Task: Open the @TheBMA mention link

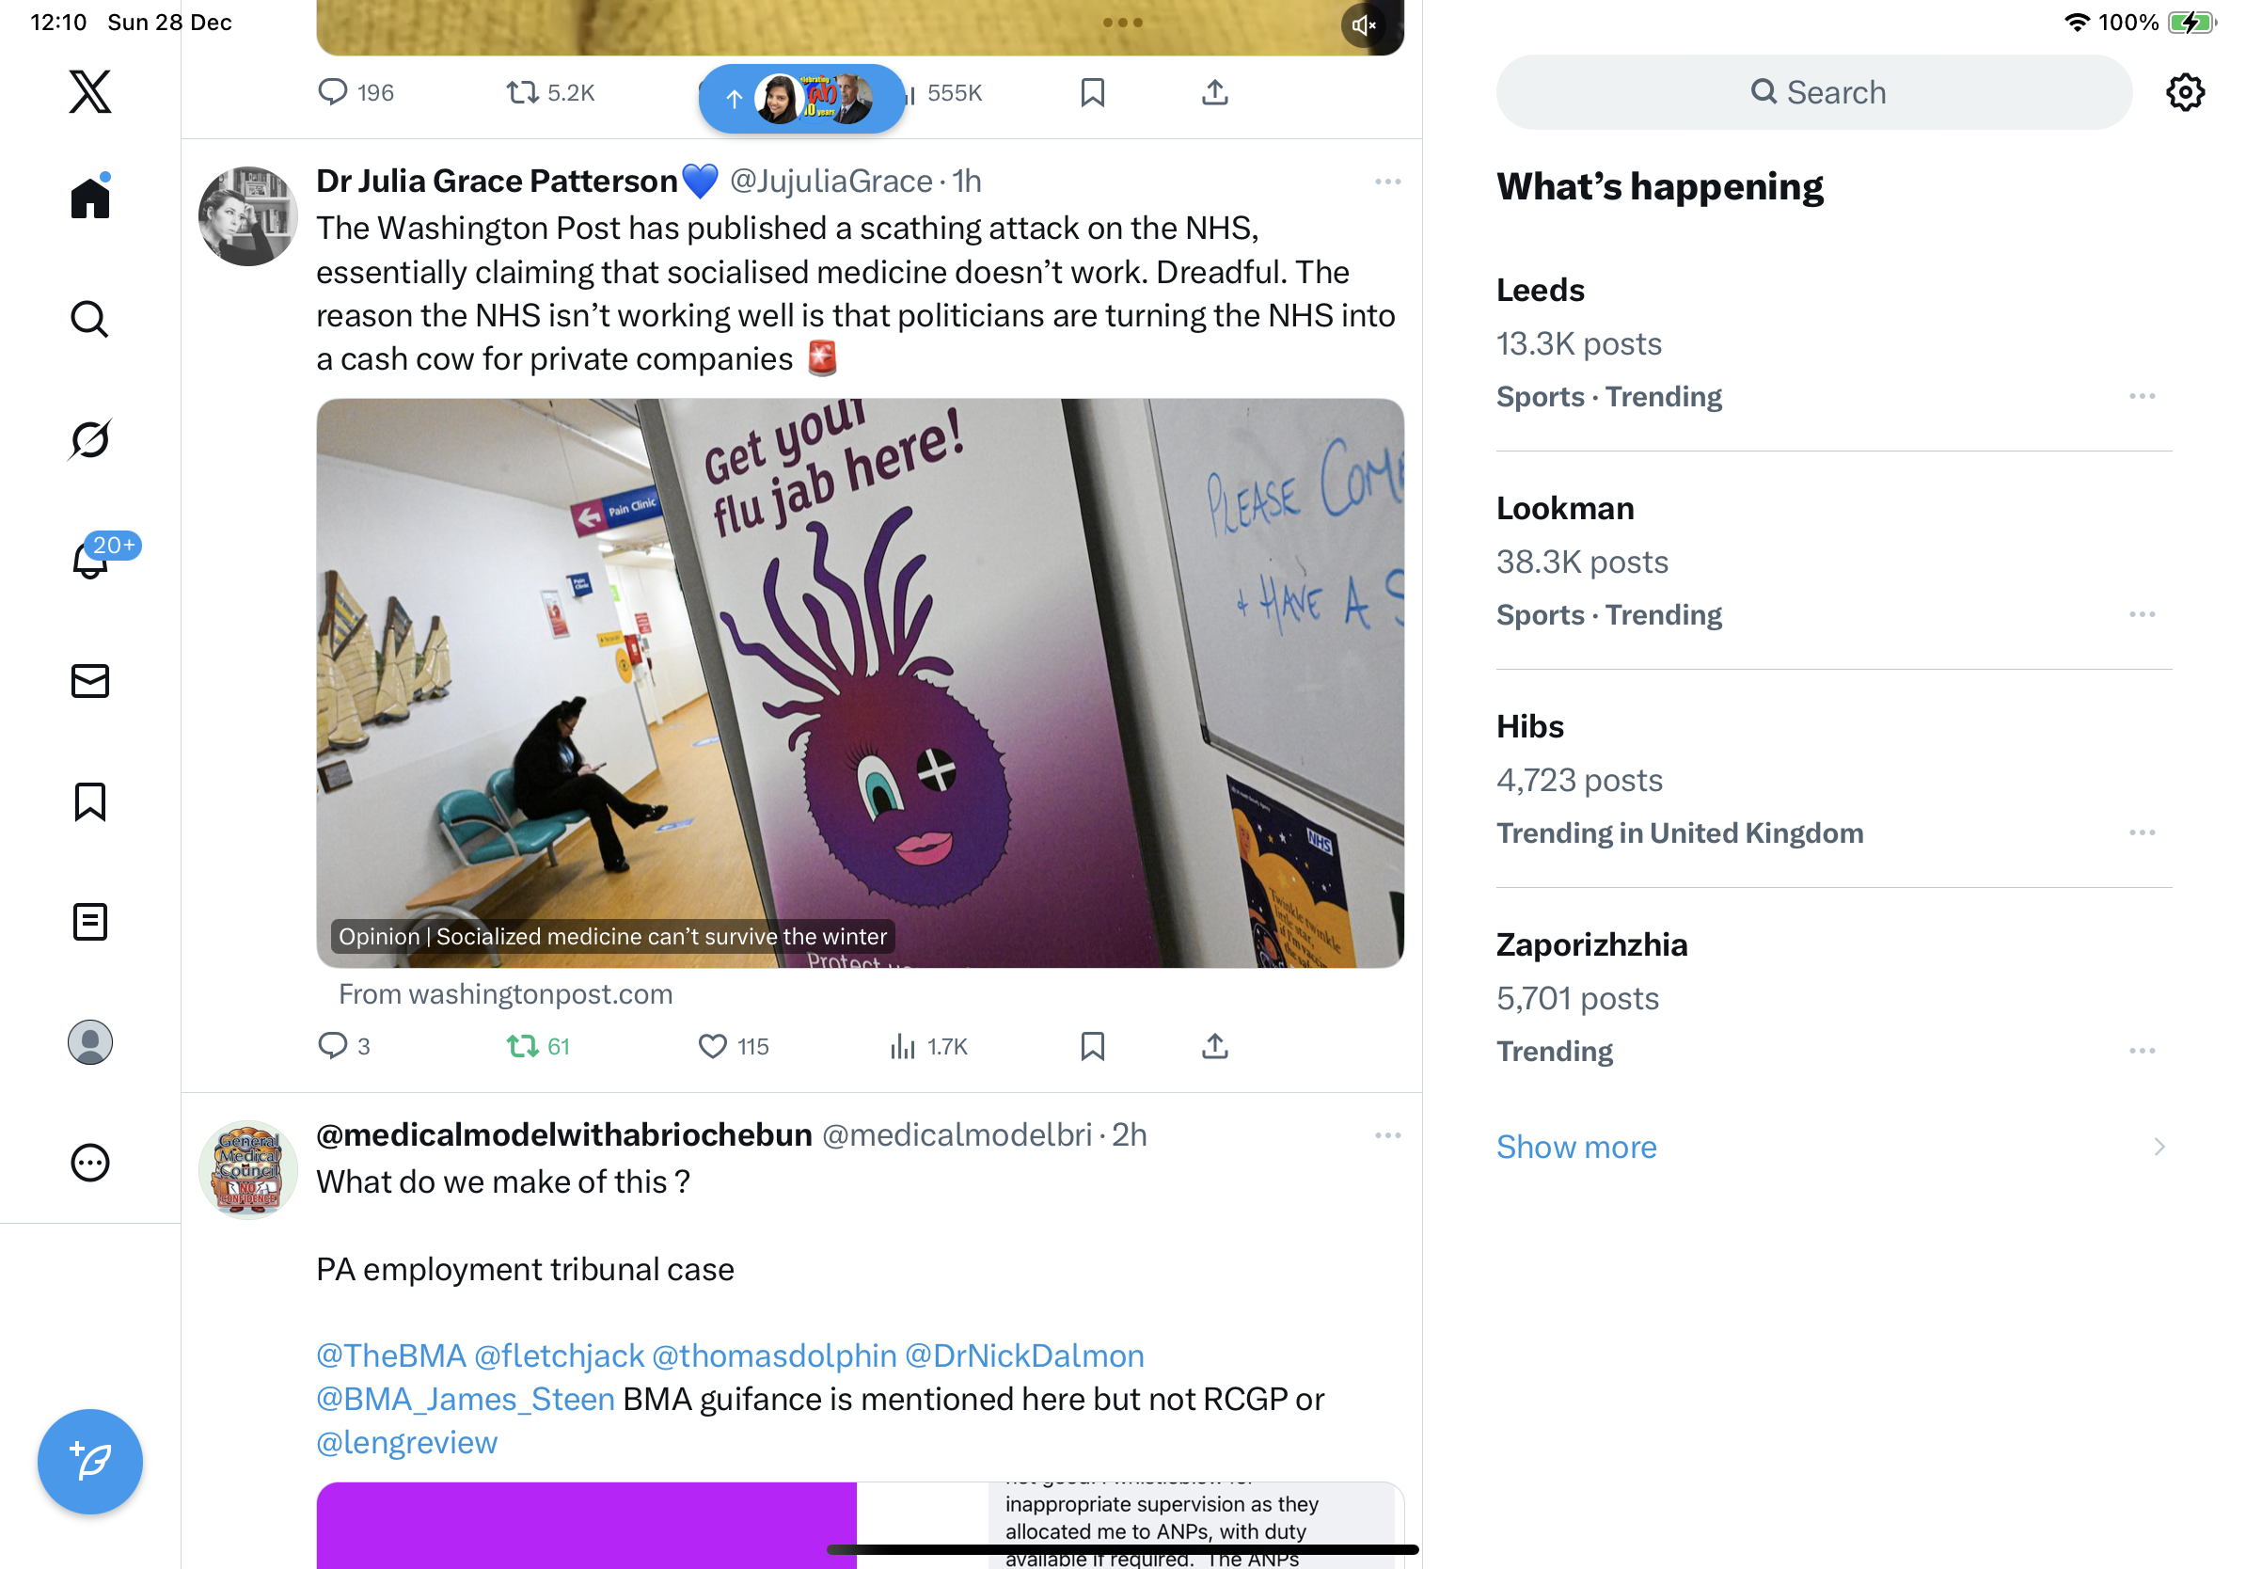Action: click(x=391, y=1355)
